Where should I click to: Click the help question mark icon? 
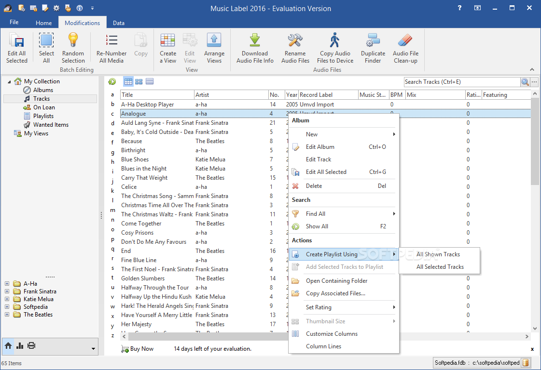coord(459,8)
